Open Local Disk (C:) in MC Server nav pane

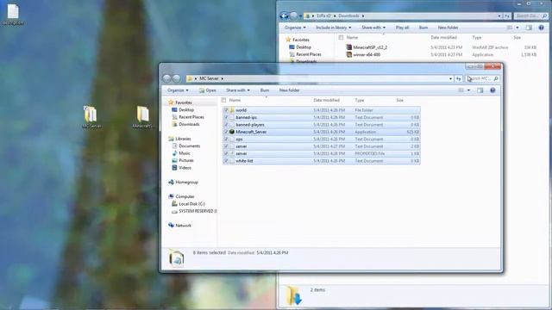coord(188,204)
